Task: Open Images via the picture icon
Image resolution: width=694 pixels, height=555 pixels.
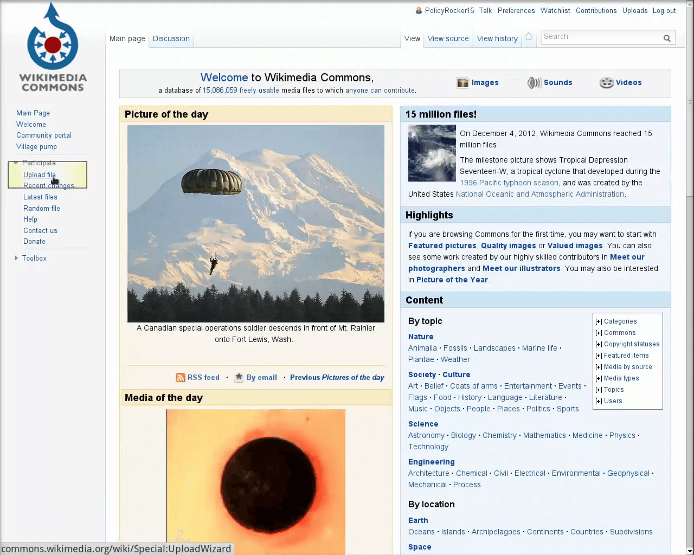Action: [x=462, y=82]
